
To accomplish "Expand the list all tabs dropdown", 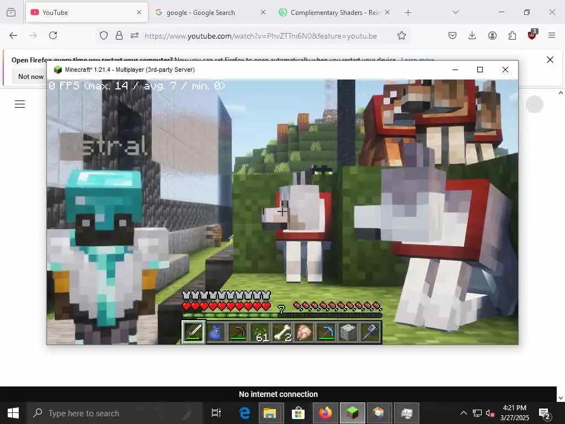I will (455, 13).
